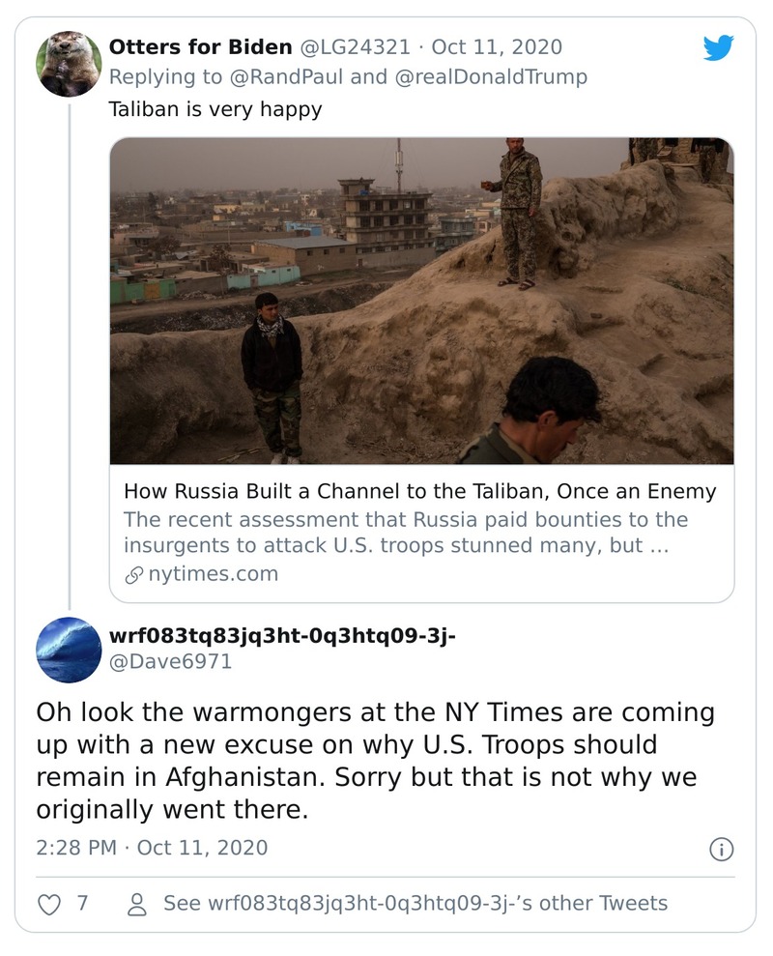Click the @Dave6971 handle
Image resolution: width=773 pixels, height=956 pixels.
170,662
